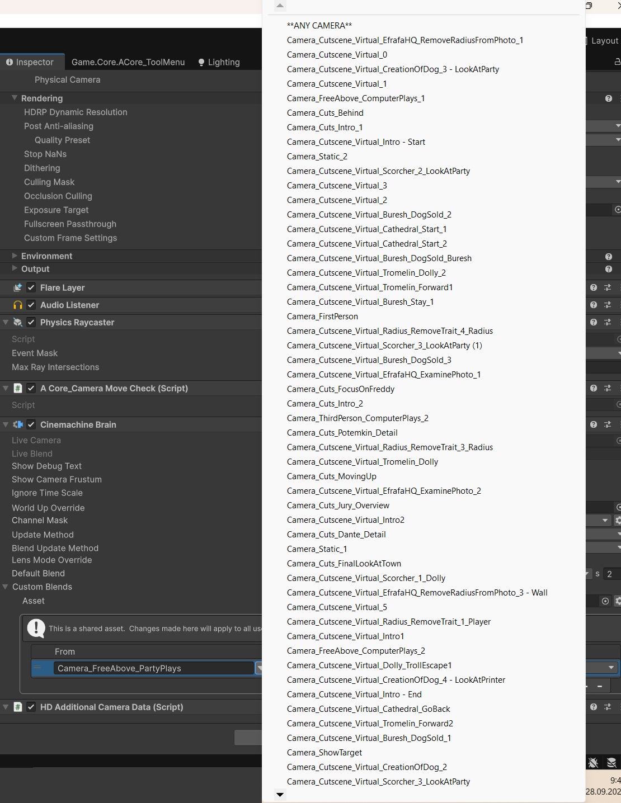This screenshot has width=621, height=803.
Task: Collapse the Rendering section
Action: coord(14,98)
